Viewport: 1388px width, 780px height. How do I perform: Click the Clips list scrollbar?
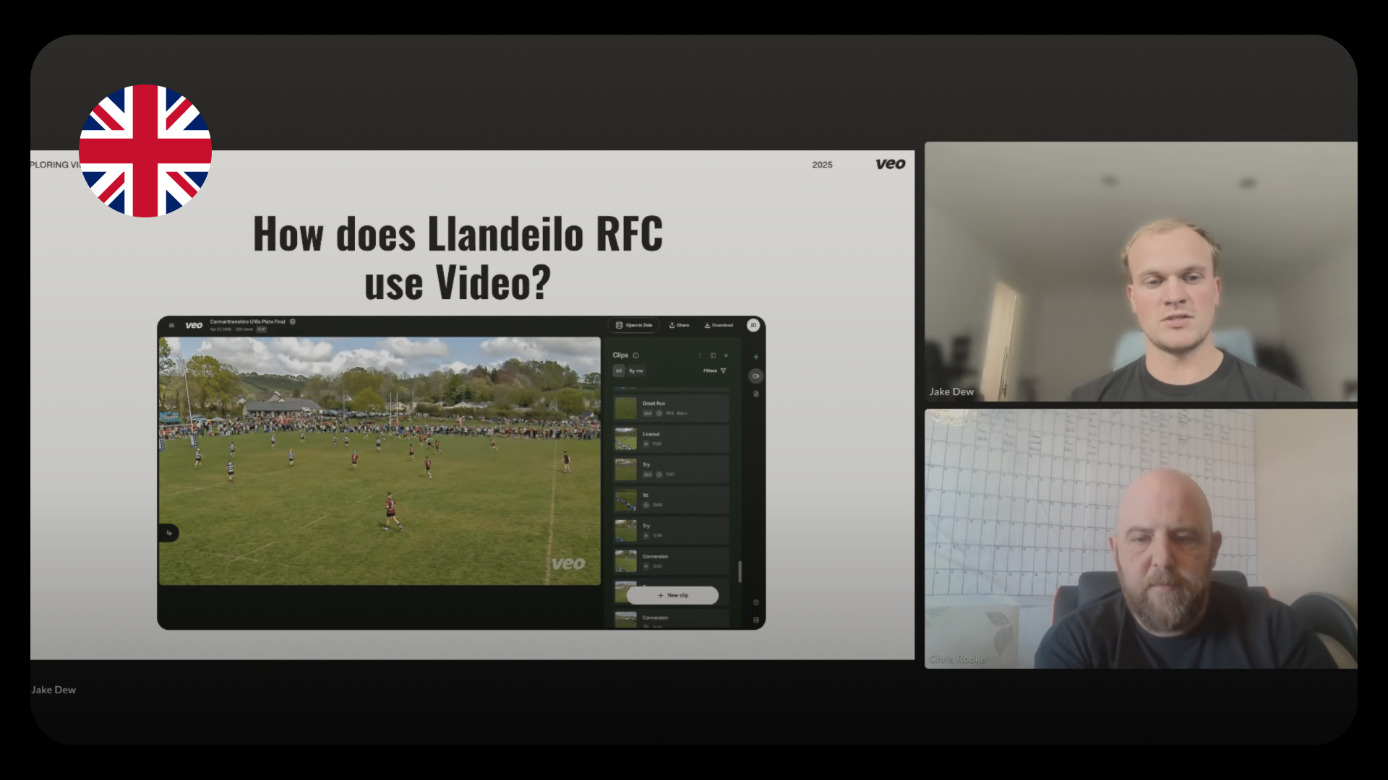(740, 571)
